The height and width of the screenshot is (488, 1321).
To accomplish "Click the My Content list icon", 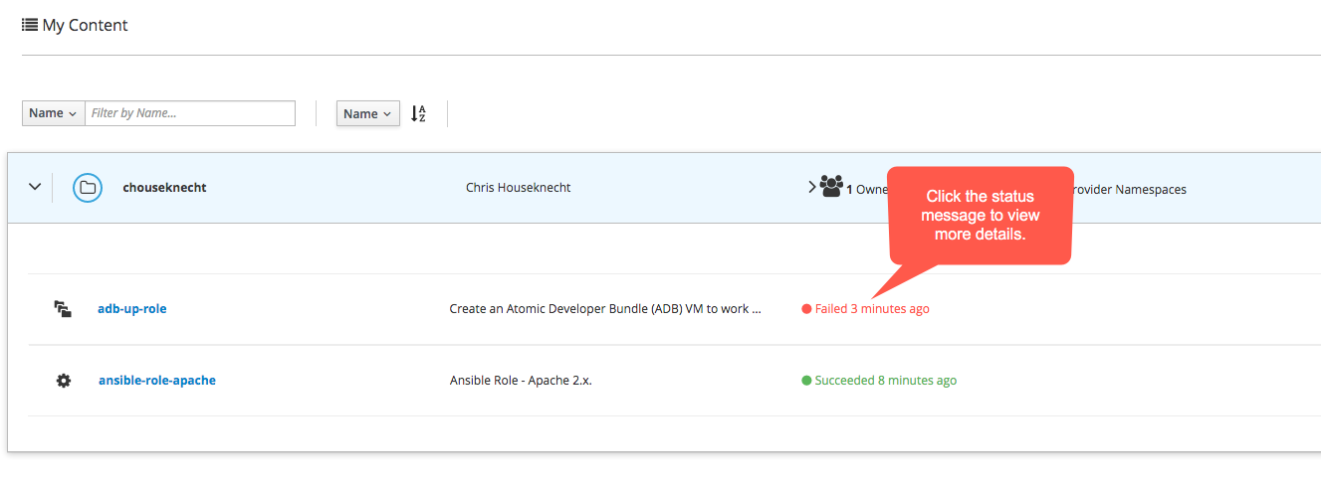I will tap(30, 25).
